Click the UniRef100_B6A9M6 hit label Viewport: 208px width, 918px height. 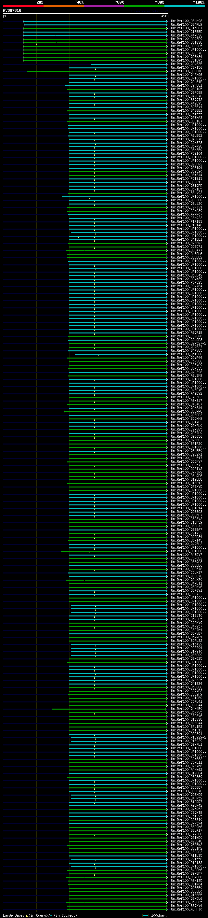click(x=187, y=827)
